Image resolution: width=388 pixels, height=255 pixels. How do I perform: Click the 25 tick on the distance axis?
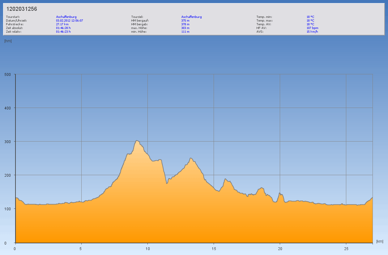tap(346, 249)
